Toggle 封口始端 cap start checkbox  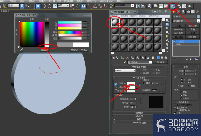coord(182,79)
